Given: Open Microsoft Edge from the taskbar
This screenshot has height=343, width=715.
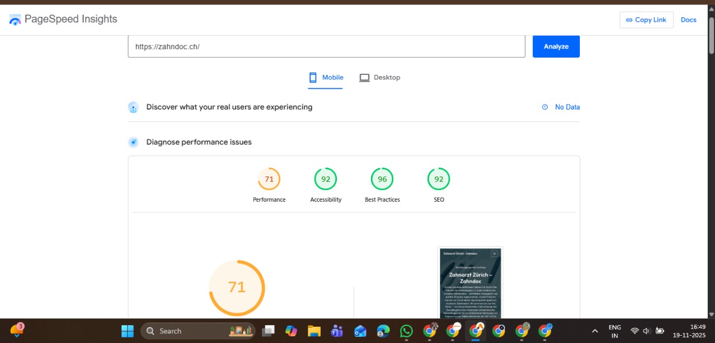Looking at the screenshot, I should click(383, 331).
